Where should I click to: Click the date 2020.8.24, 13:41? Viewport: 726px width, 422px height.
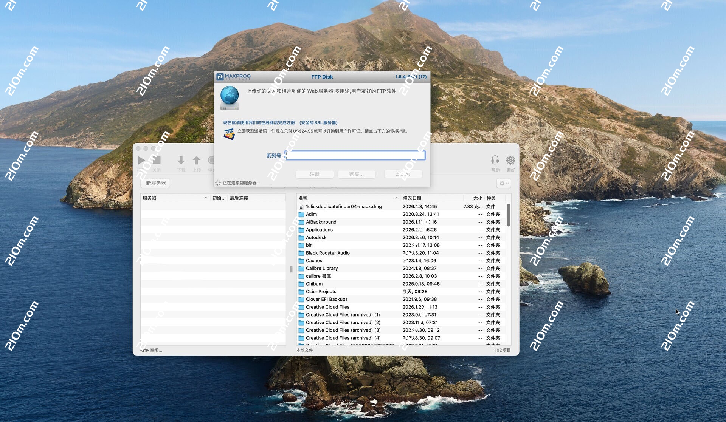click(x=420, y=214)
